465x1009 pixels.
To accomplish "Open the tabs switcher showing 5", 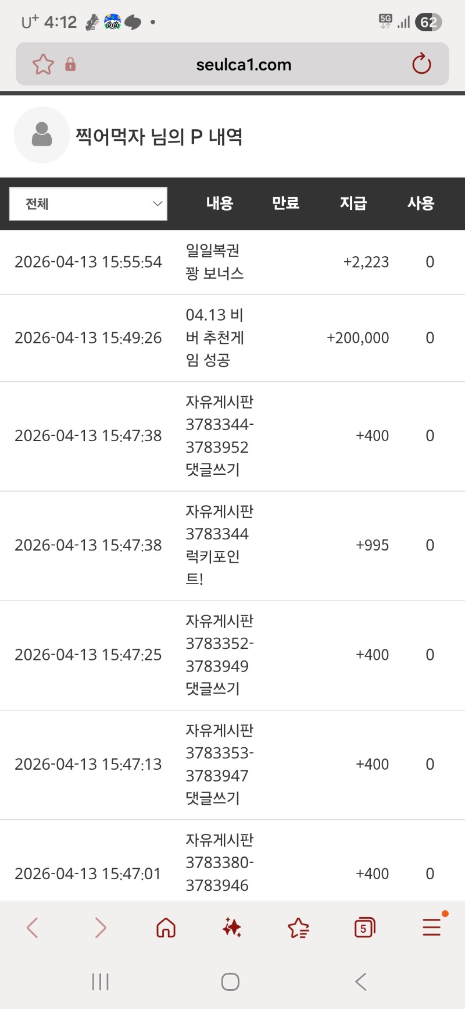I will 364,928.
